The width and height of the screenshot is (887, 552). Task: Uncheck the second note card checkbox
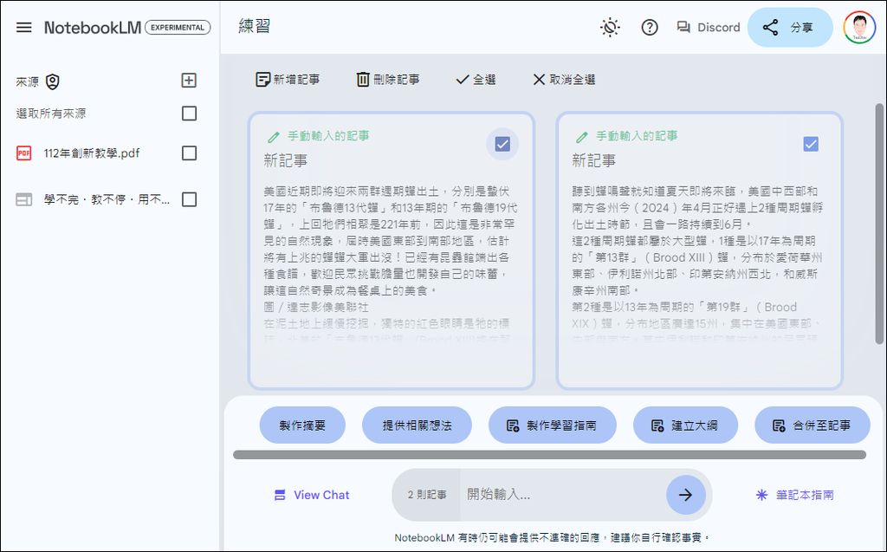(811, 144)
